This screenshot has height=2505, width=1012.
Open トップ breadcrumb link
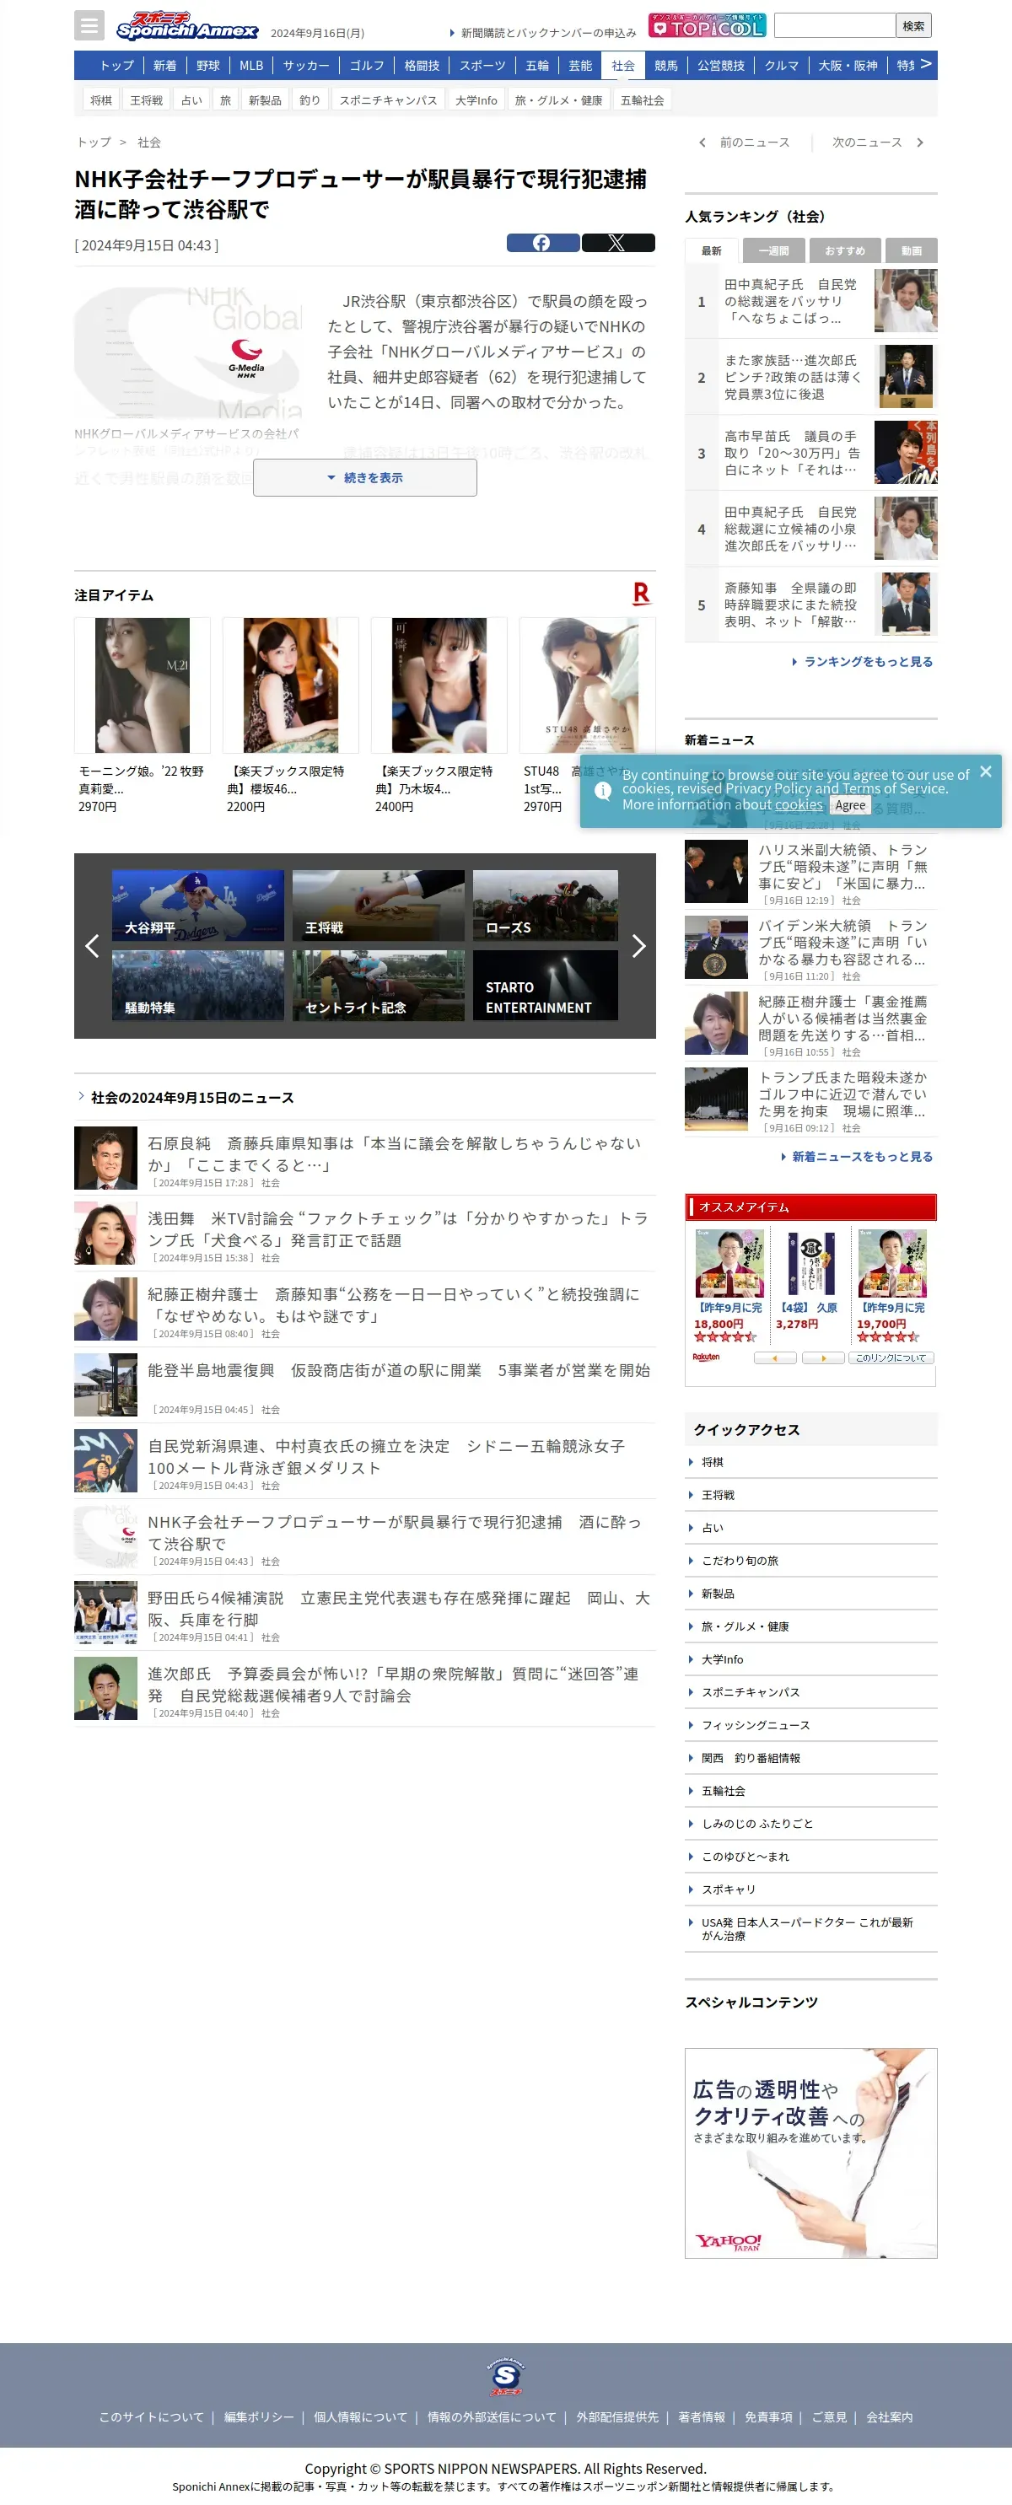(94, 142)
